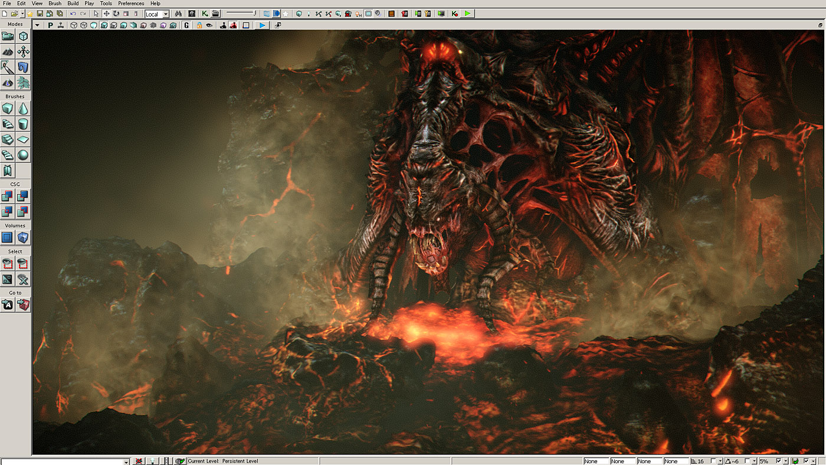Adjust the far clipping plane slider
The image size is (826, 465).
[241, 13]
